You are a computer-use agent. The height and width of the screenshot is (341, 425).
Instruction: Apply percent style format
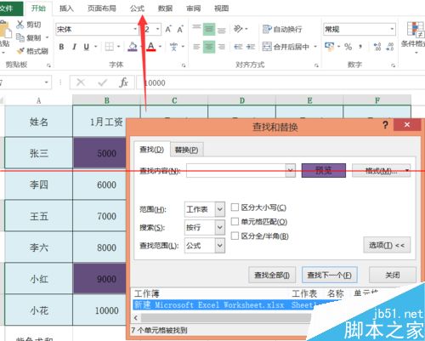(x=348, y=47)
